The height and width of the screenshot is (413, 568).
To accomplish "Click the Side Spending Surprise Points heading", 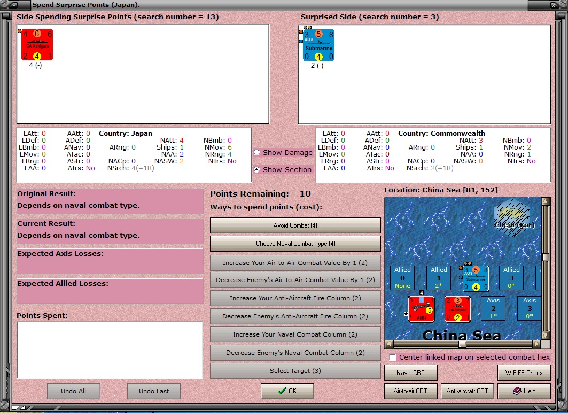I will tap(118, 17).
